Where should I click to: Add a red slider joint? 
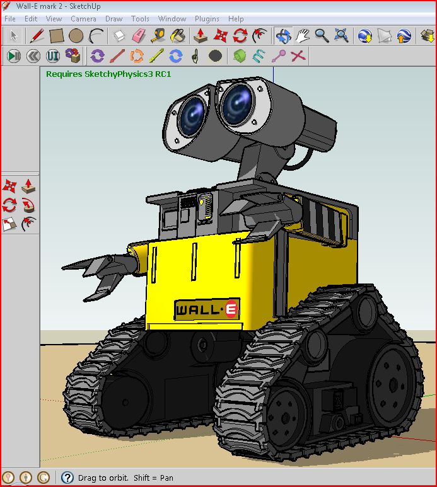pos(117,56)
